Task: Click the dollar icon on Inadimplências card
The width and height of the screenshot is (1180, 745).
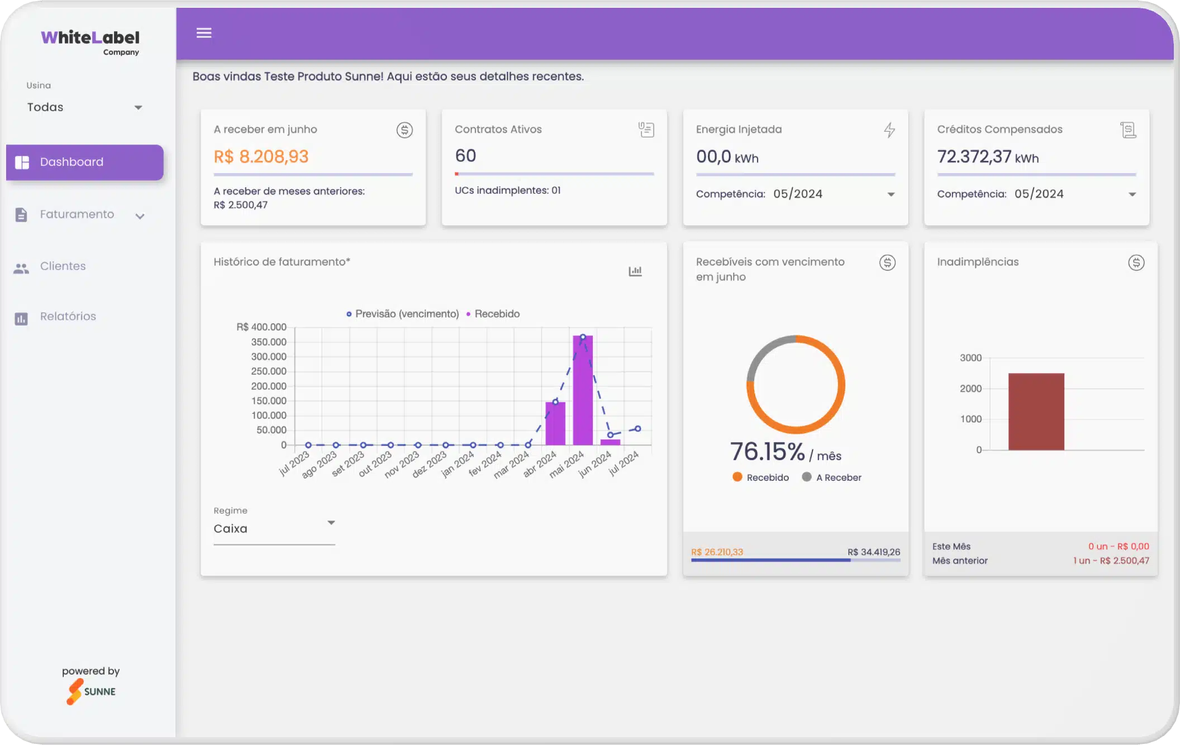Action: point(1136,262)
